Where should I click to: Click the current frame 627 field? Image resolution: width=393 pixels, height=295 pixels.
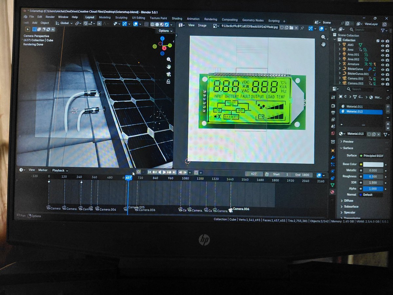tap(254, 174)
